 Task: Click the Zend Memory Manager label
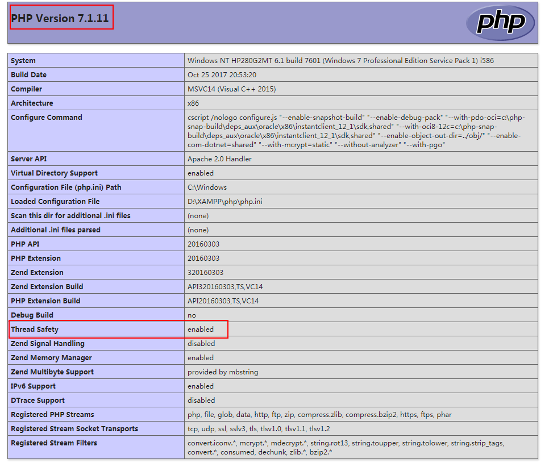51,358
